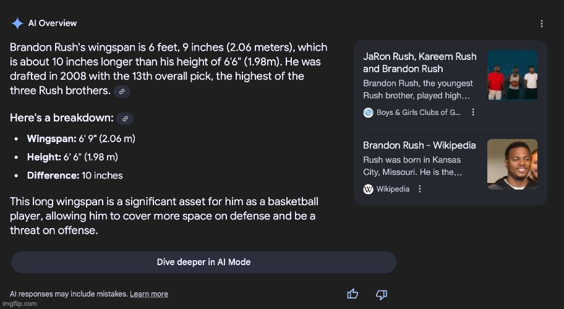The height and width of the screenshot is (309, 564).
Task: Click the AI Overview sparkle icon
Action: (17, 23)
